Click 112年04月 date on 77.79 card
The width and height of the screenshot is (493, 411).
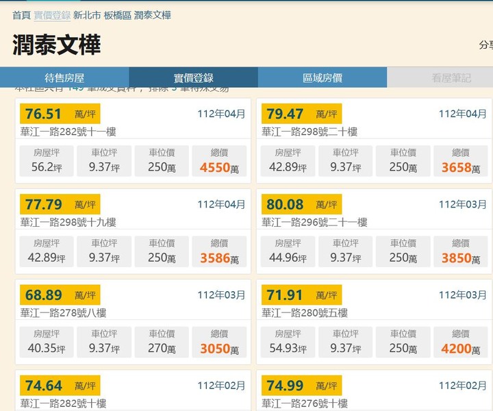[x=221, y=204]
